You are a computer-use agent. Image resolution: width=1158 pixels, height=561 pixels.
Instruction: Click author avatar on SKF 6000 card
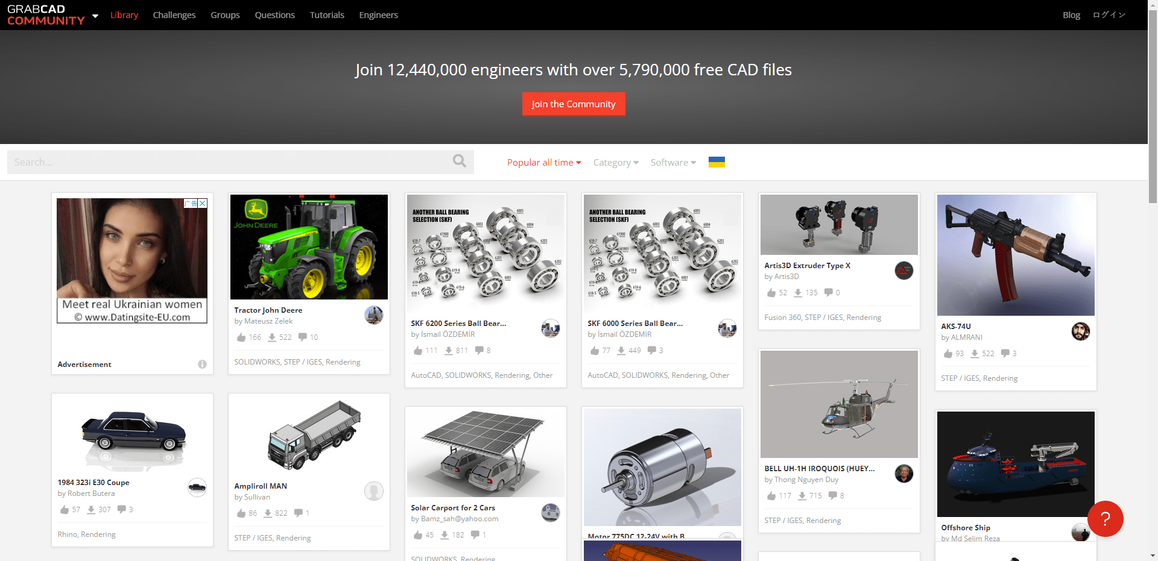tap(727, 328)
